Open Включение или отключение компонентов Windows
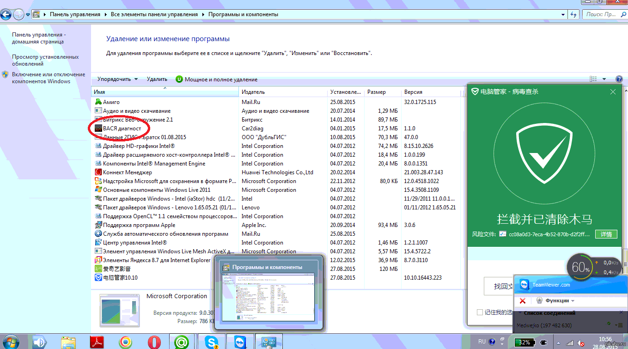The image size is (628, 349). tap(49, 78)
